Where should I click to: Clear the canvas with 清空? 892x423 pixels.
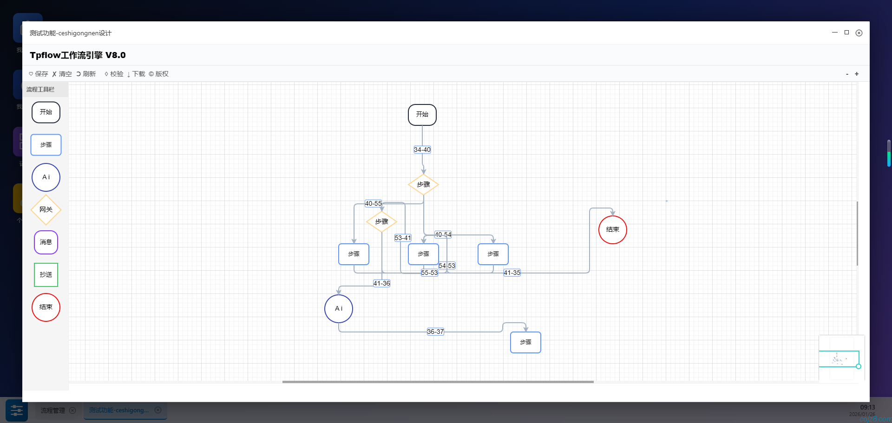(62, 74)
